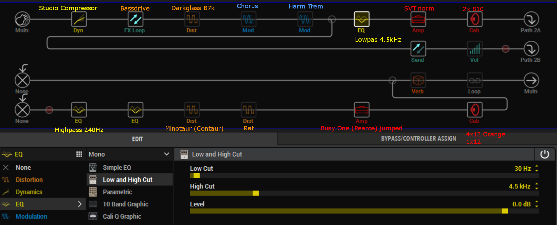
Task: Select the 10 Band Graphic model
Action: 130,204
